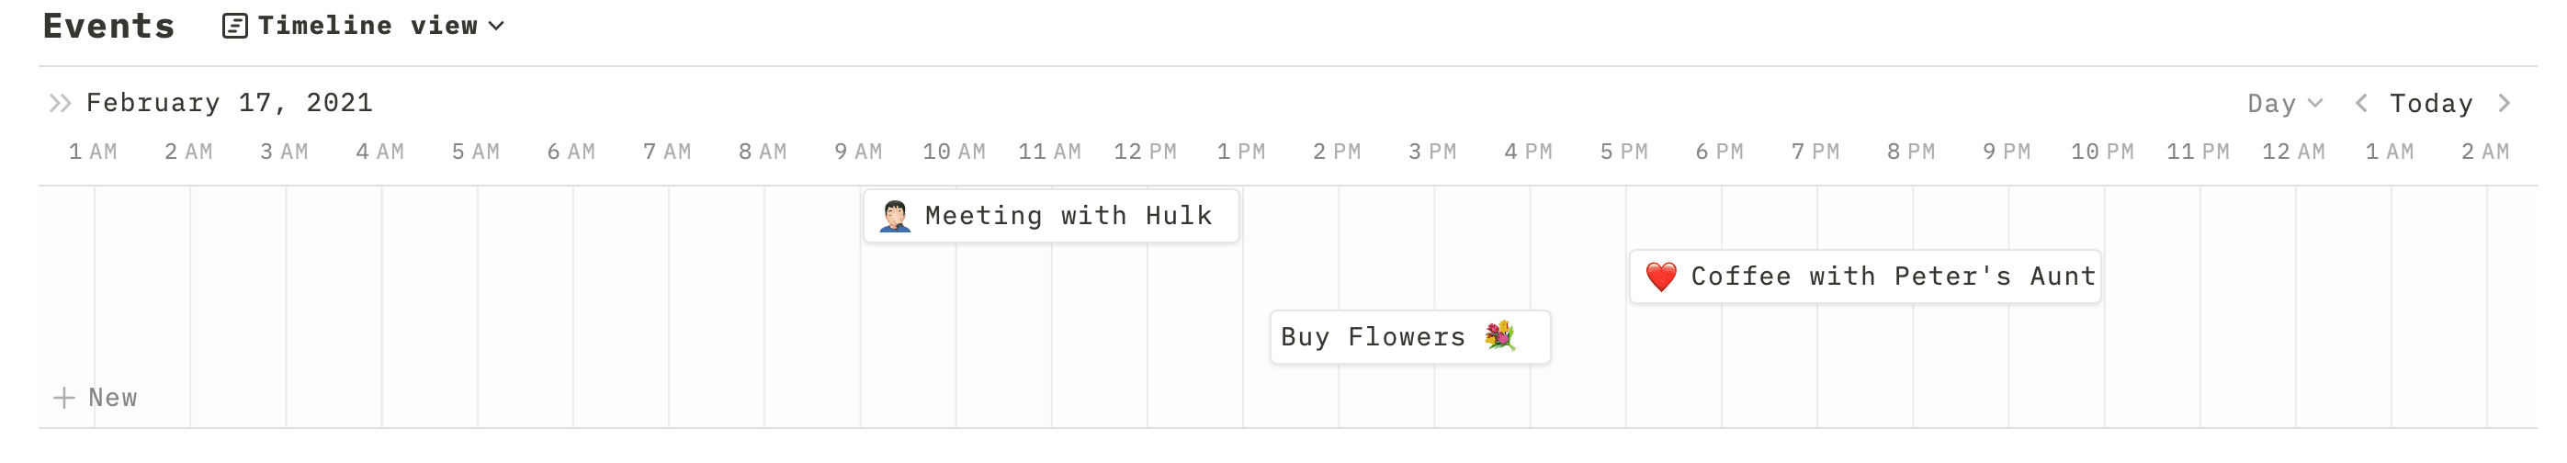
Task: Click the New button label
Action: point(113,399)
